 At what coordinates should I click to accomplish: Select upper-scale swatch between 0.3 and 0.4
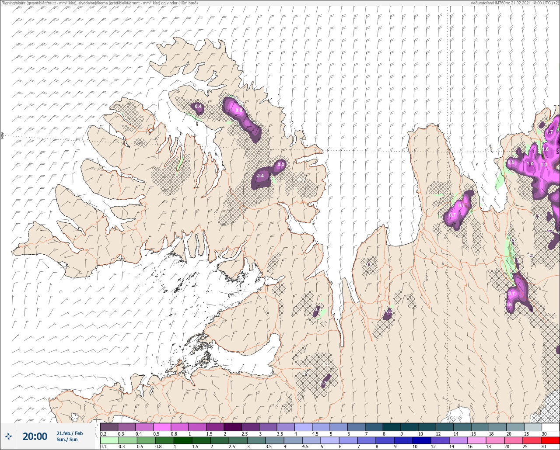[x=127, y=427]
